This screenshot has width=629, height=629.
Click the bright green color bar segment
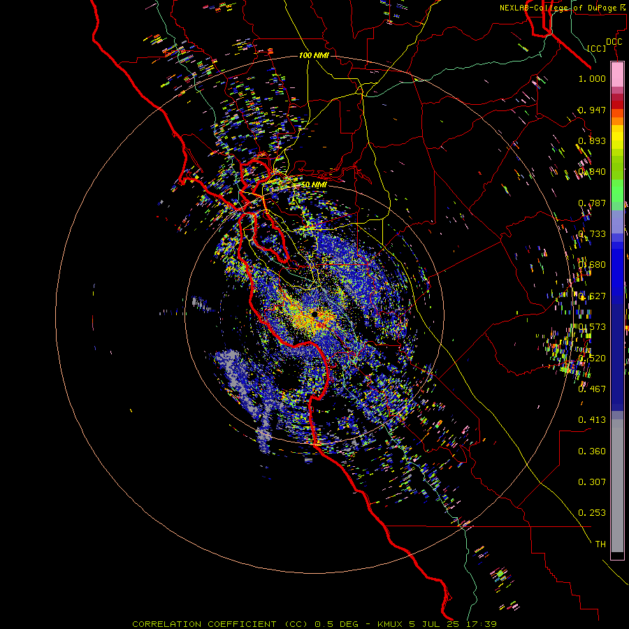coord(617,191)
